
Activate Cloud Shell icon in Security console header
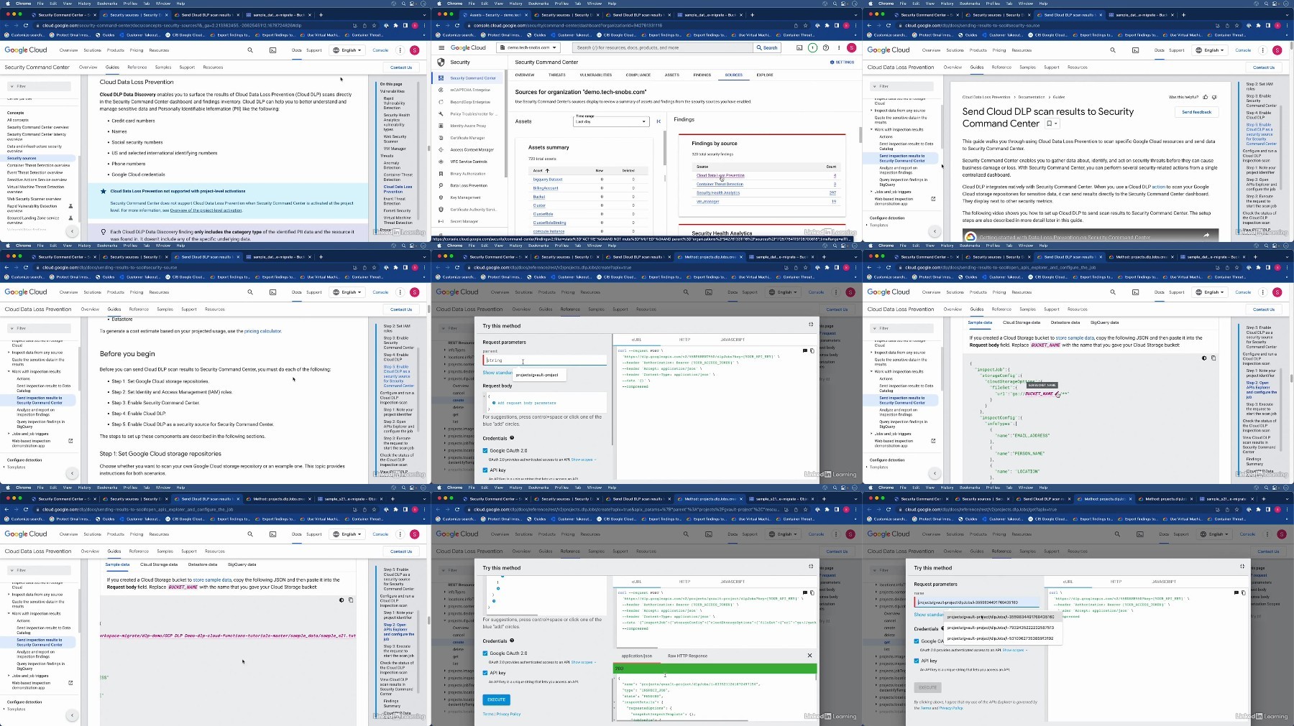point(799,47)
